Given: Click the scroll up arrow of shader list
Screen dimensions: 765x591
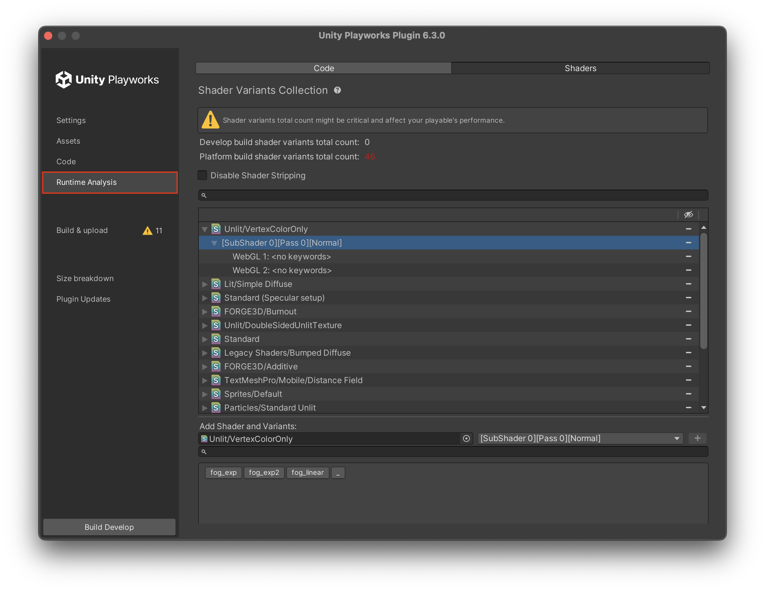Looking at the screenshot, I should (703, 228).
